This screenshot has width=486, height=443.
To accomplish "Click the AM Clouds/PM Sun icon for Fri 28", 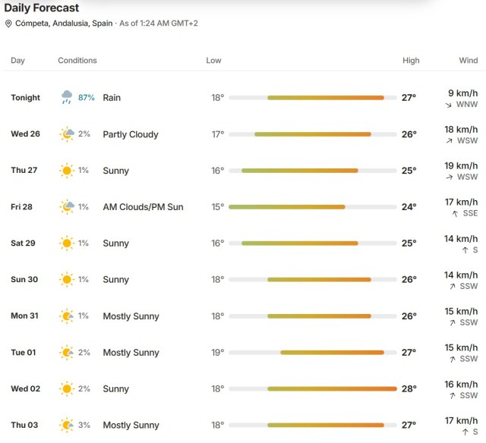I will click(x=67, y=207).
